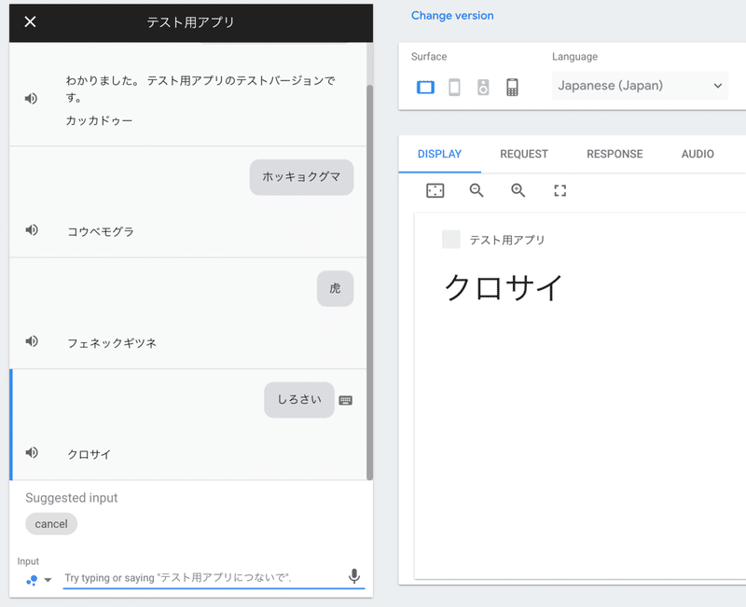Click the 虎 user message bubble
The image size is (746, 607).
tap(335, 288)
